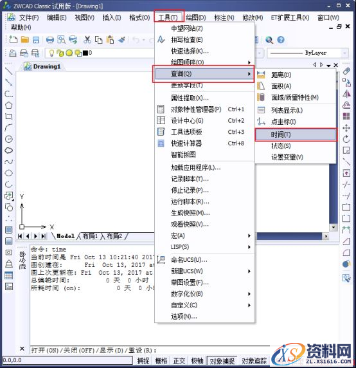Click the horizontal scrollbar right arrow
The image size is (356, 368).
click(326, 236)
